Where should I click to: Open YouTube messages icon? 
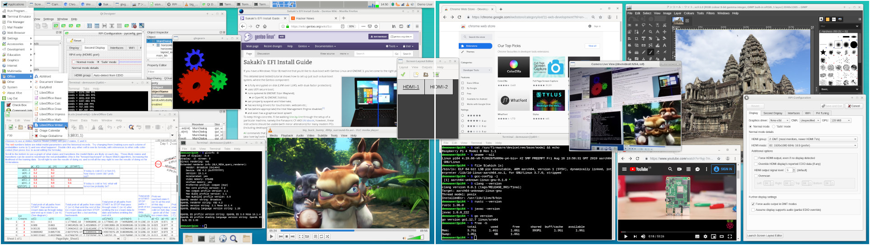(698, 169)
